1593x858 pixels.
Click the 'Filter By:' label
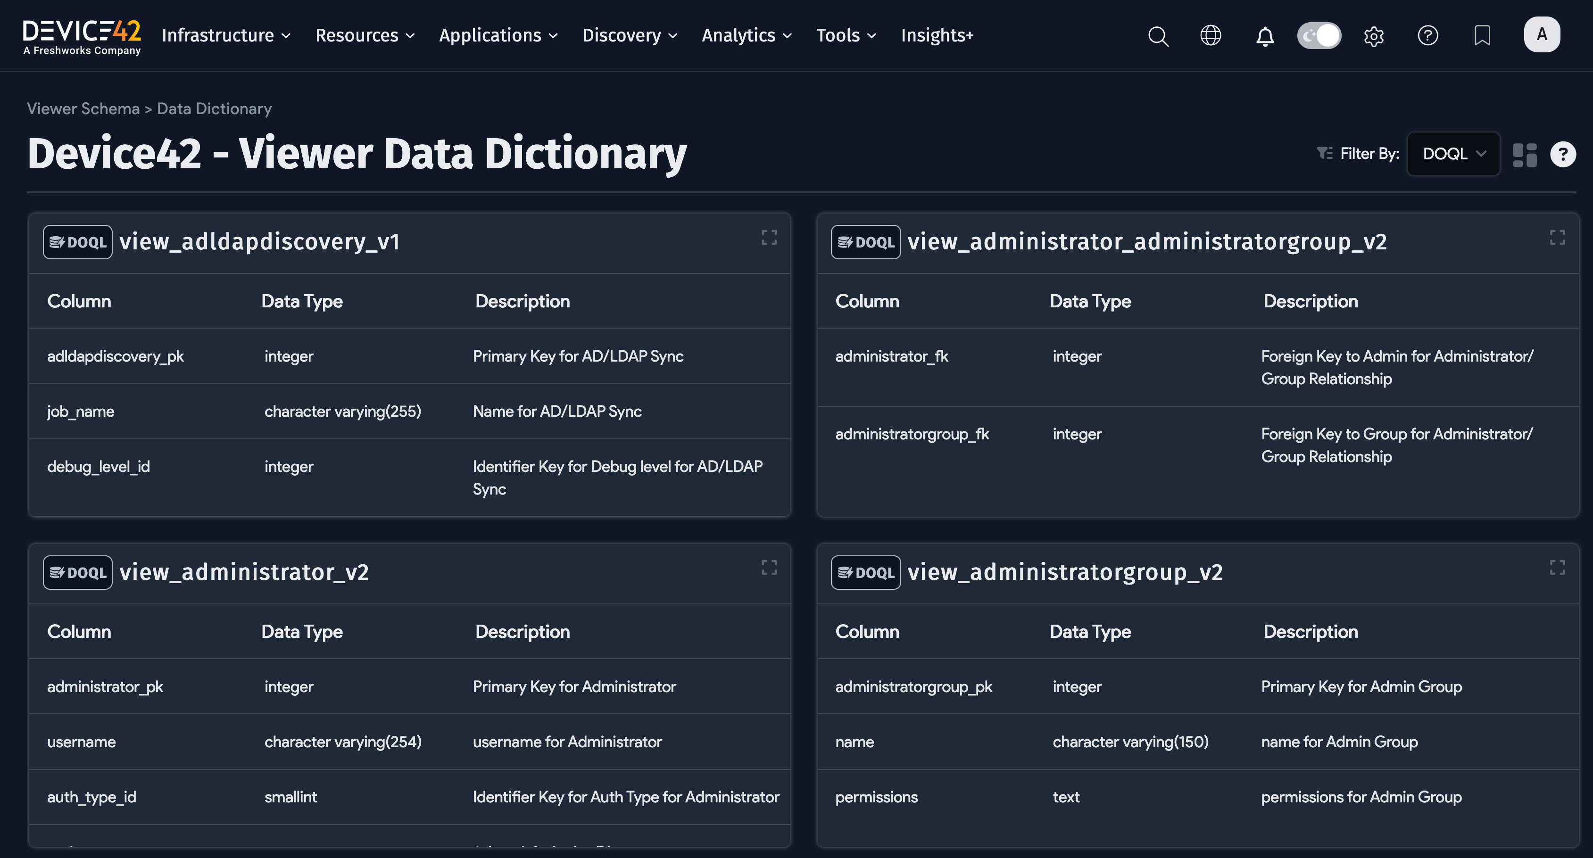pos(1369,154)
